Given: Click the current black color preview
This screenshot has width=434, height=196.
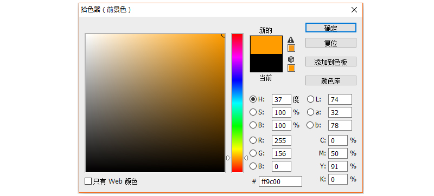Looking at the screenshot, I should point(266,63).
